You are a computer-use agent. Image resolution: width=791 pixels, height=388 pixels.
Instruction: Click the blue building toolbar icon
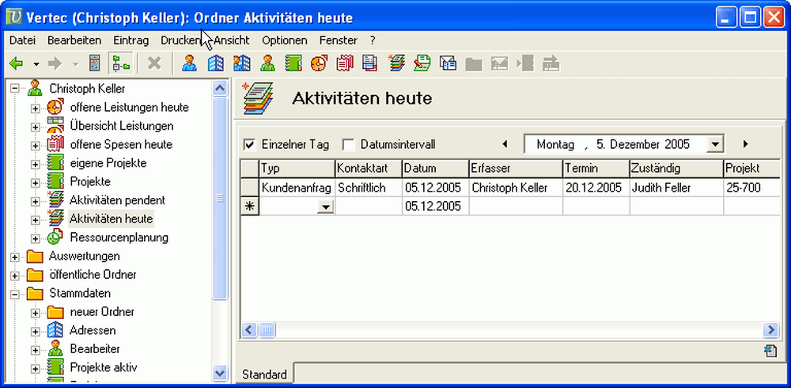pyautogui.click(x=215, y=63)
